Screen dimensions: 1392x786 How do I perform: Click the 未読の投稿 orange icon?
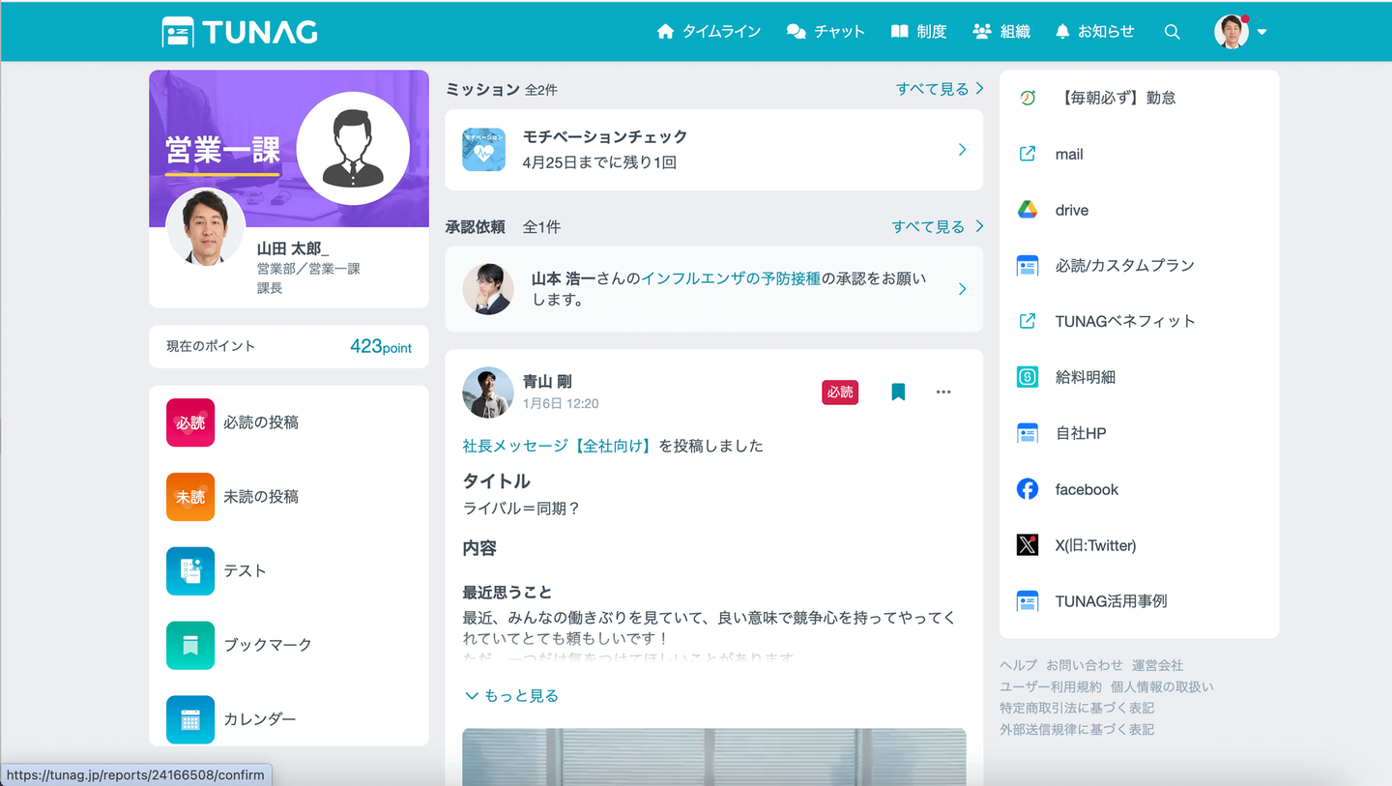(x=190, y=497)
